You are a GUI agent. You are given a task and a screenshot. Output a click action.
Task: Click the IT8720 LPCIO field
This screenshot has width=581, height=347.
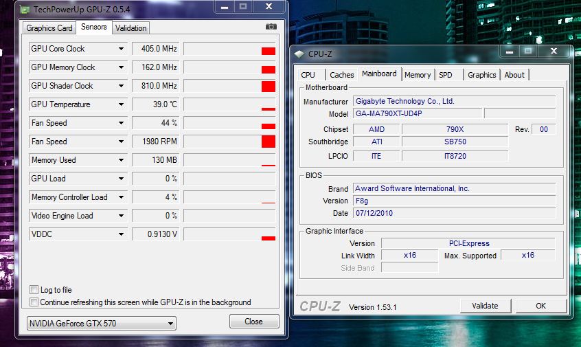[455, 156]
